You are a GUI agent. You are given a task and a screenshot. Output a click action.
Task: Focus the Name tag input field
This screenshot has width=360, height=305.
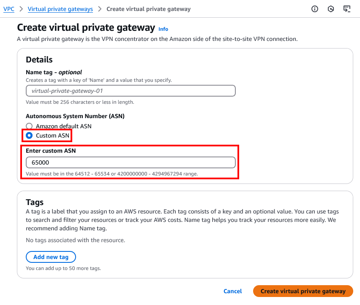[x=131, y=91]
